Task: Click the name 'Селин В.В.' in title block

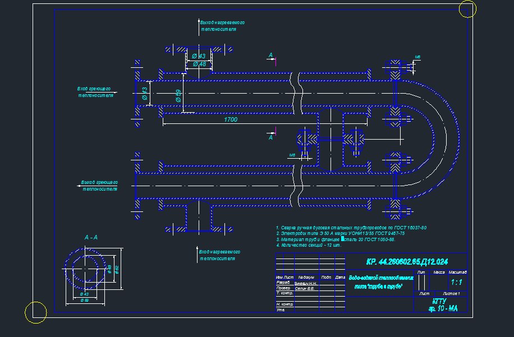Action: (x=305, y=289)
